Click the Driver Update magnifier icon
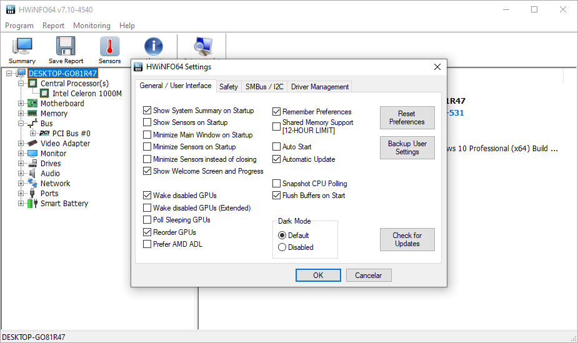 pos(202,46)
